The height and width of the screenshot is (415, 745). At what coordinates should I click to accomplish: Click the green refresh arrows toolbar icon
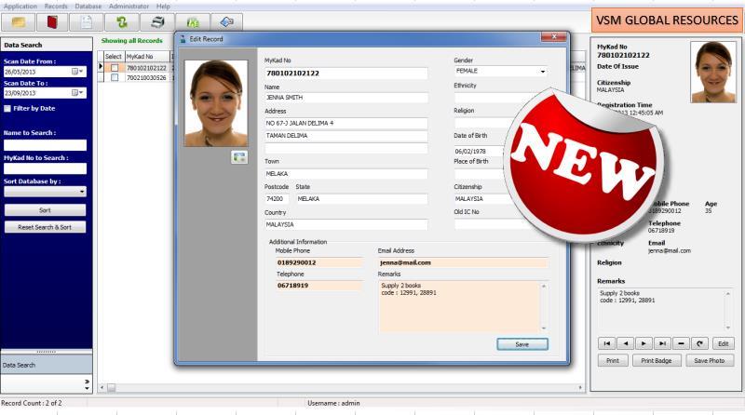[x=121, y=20]
